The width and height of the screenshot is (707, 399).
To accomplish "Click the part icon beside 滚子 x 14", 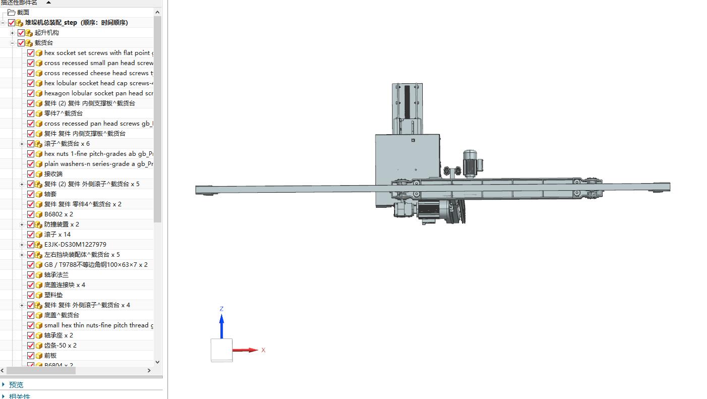I will coord(39,235).
